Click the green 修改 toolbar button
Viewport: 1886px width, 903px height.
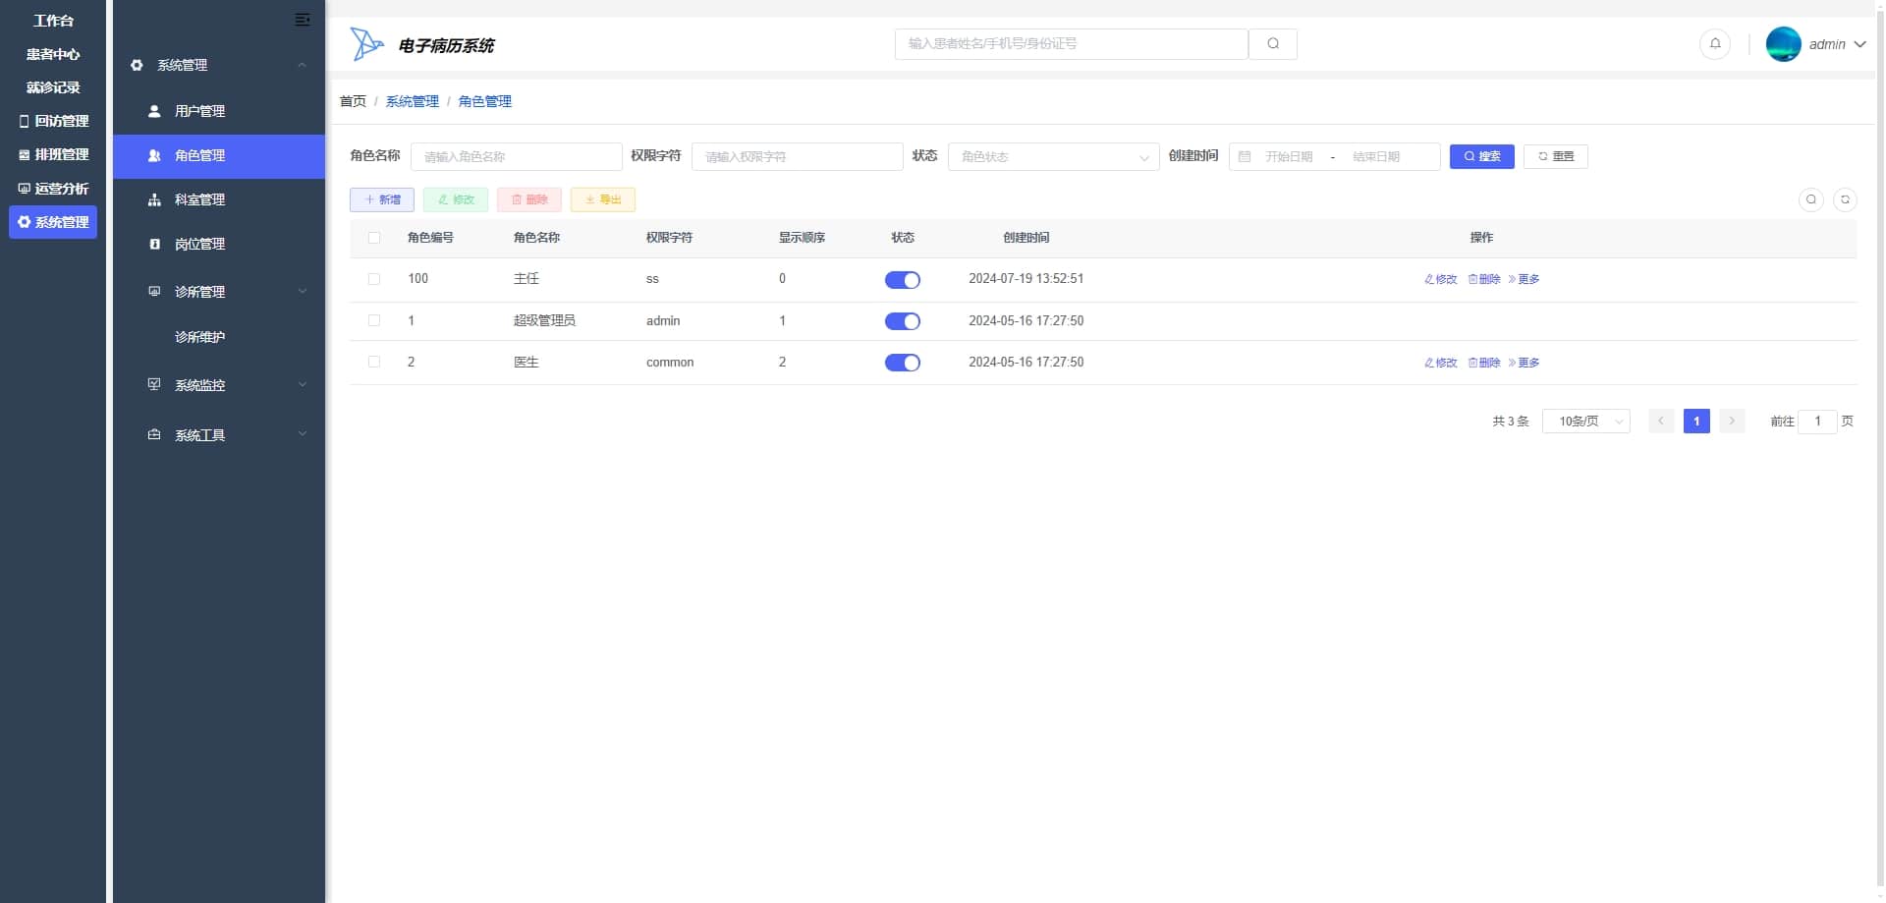(456, 200)
